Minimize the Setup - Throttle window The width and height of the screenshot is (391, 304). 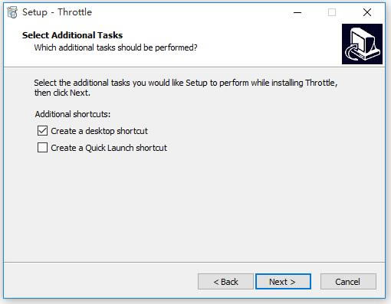click(x=297, y=12)
